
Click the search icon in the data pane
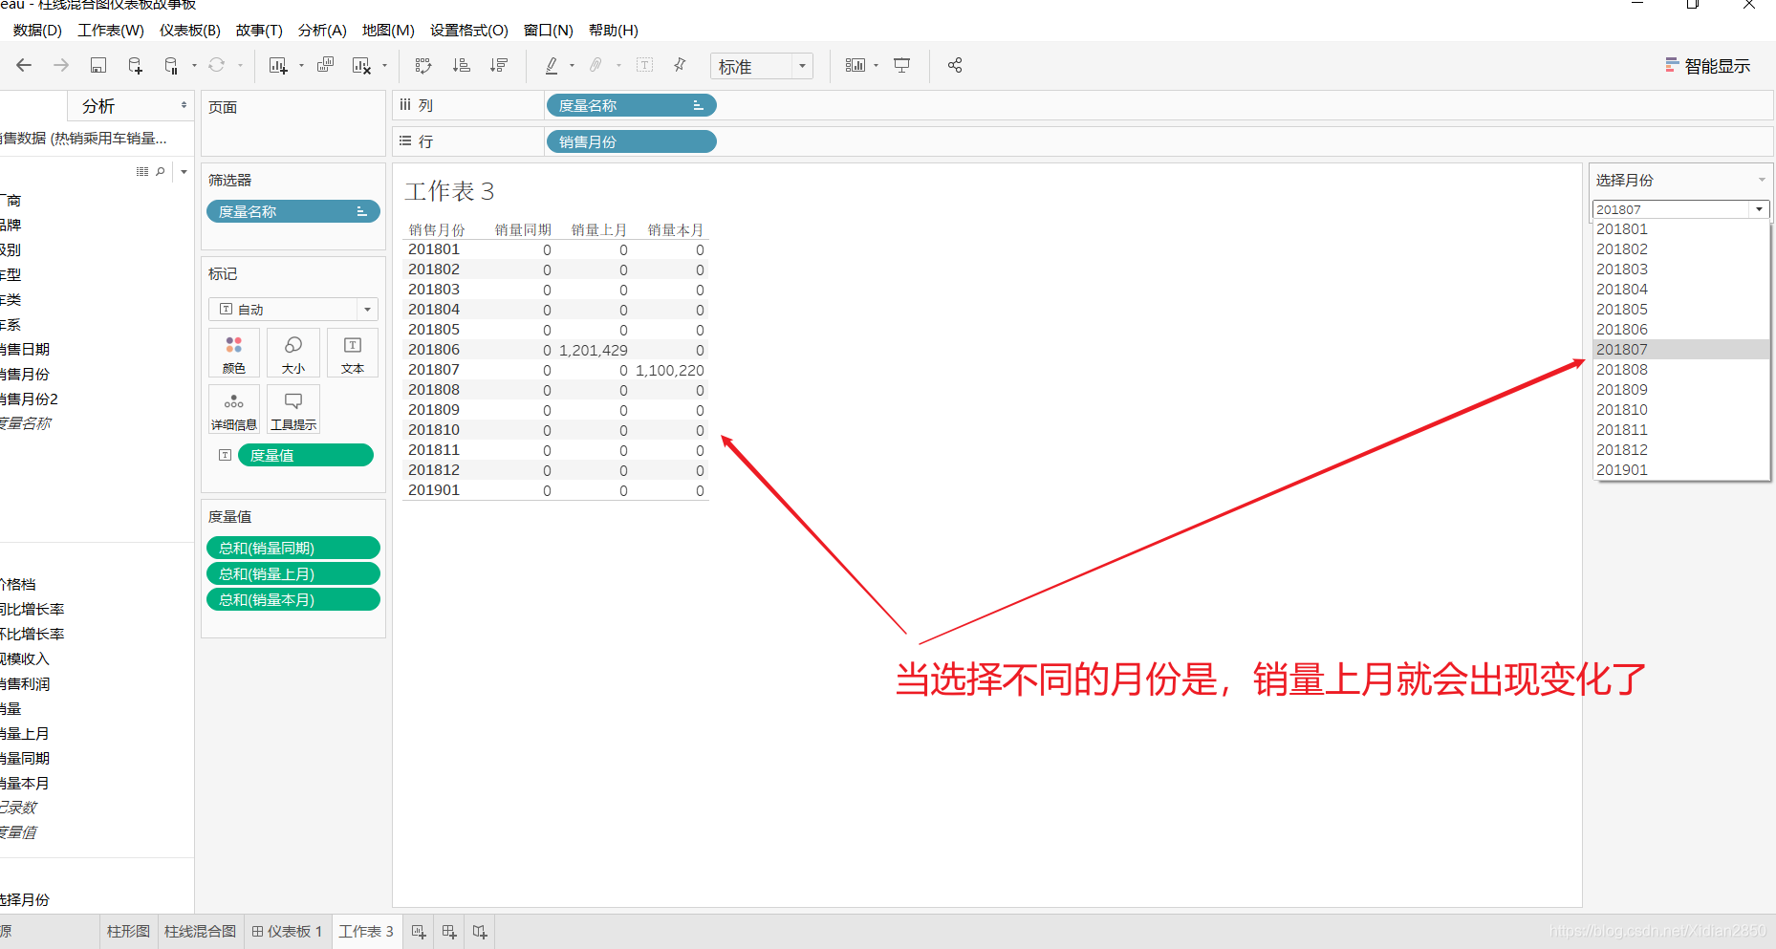pyautogui.click(x=161, y=172)
